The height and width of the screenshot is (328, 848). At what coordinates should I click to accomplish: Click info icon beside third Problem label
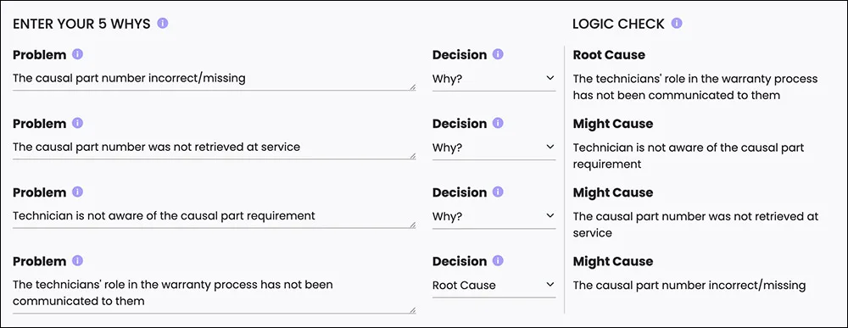pos(78,192)
